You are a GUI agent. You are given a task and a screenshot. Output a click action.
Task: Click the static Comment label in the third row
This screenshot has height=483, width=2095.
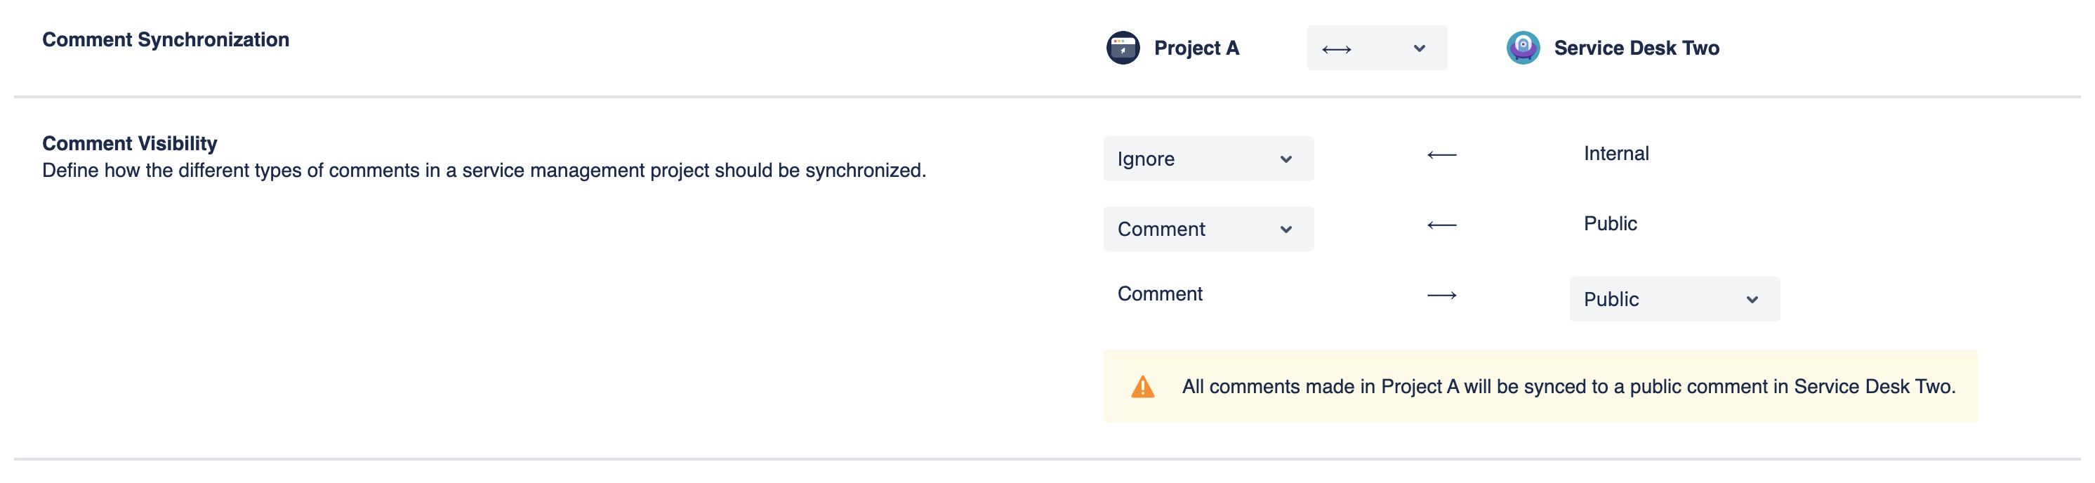[1159, 294]
